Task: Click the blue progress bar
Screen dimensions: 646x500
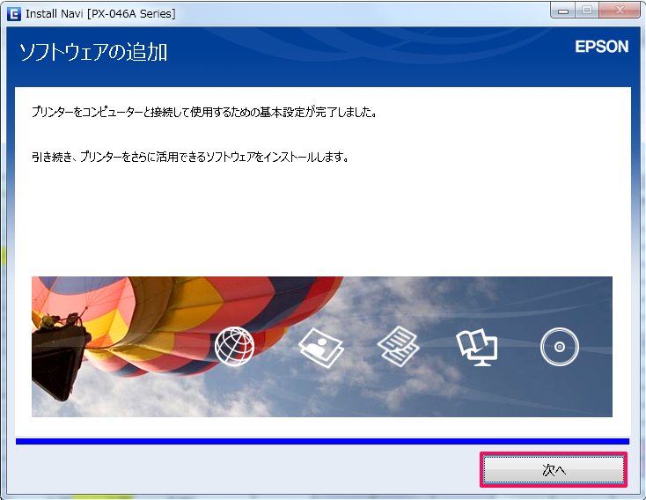Action: (x=322, y=441)
